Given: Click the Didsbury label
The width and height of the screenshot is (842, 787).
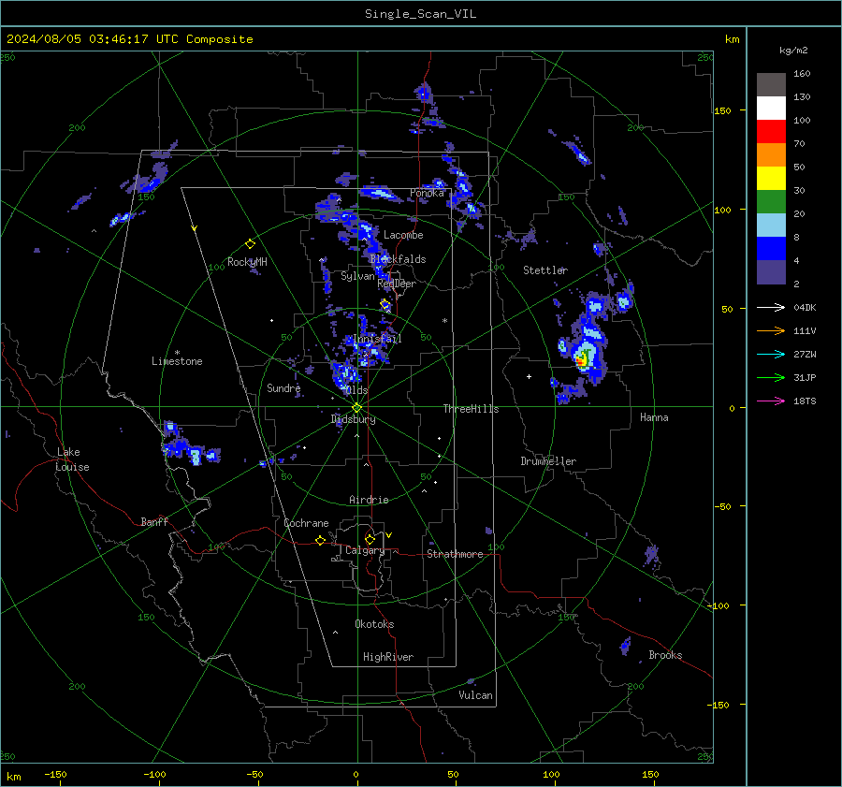Looking at the screenshot, I should (x=353, y=419).
